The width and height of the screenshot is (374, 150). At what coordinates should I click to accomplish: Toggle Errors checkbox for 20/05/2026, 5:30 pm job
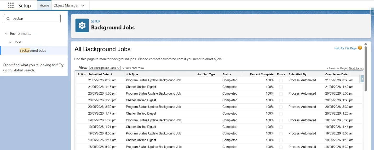(x=281, y=94)
